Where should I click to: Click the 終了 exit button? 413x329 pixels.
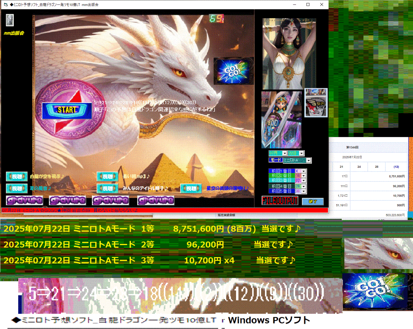coord(313,201)
